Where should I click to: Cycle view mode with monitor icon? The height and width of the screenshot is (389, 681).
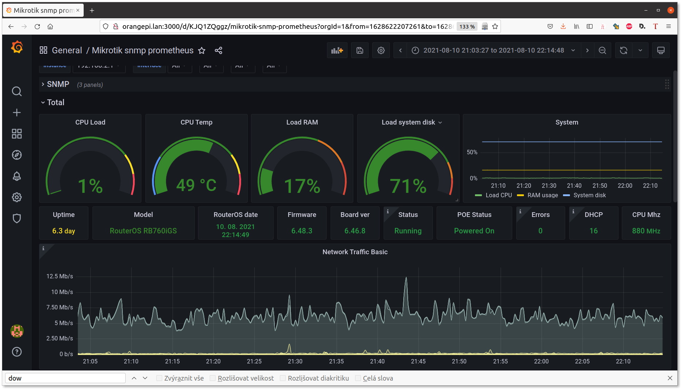click(x=661, y=50)
